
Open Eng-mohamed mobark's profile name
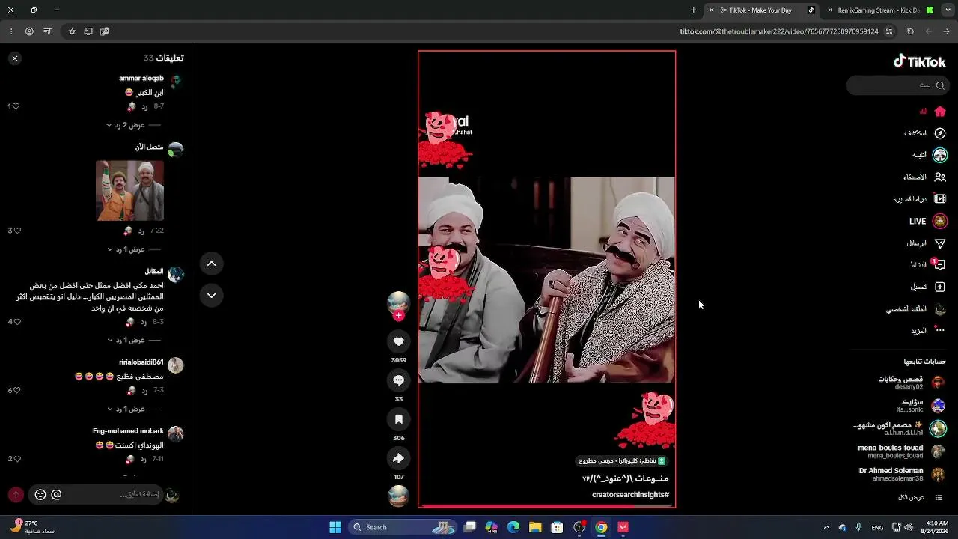[x=128, y=431]
